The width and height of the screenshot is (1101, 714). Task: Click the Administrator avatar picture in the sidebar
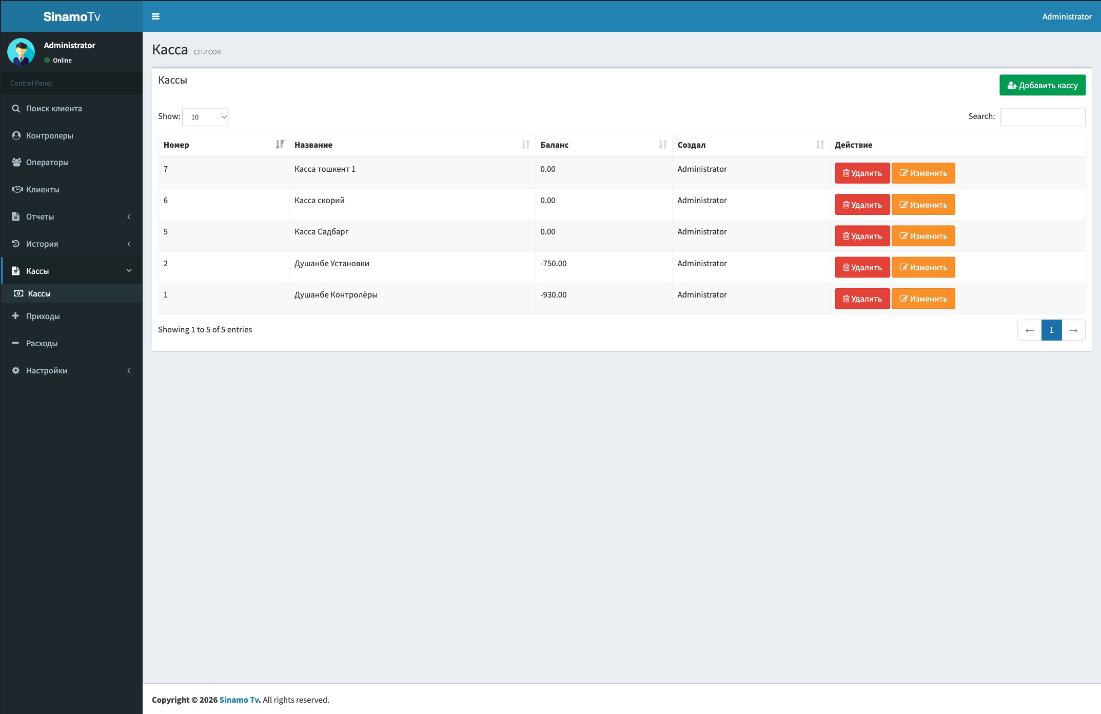(x=21, y=52)
